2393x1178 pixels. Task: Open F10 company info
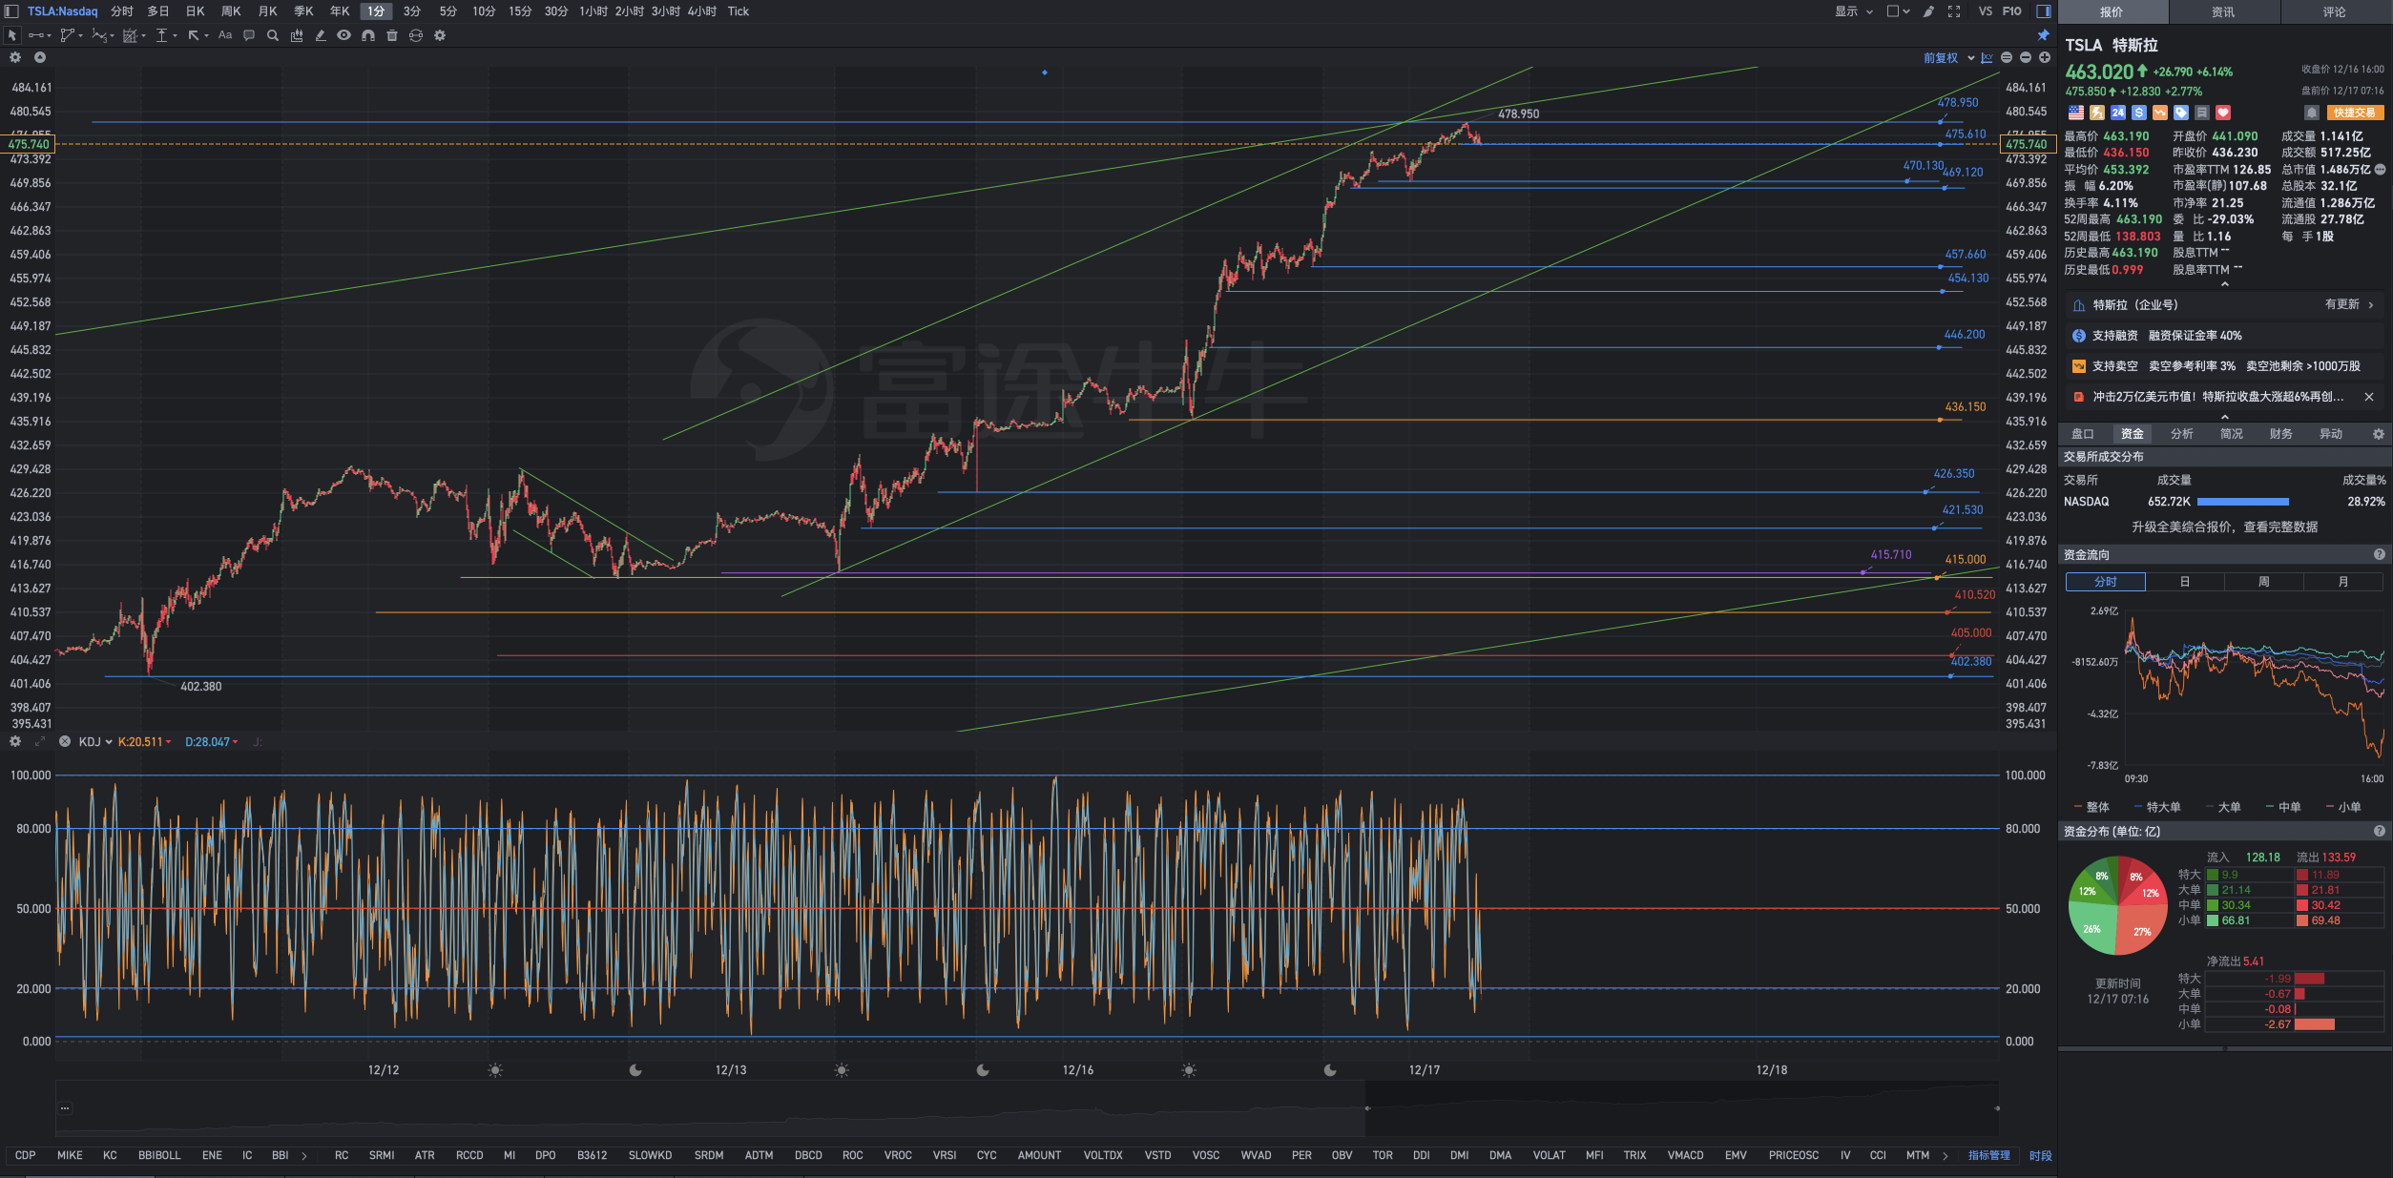[2012, 11]
